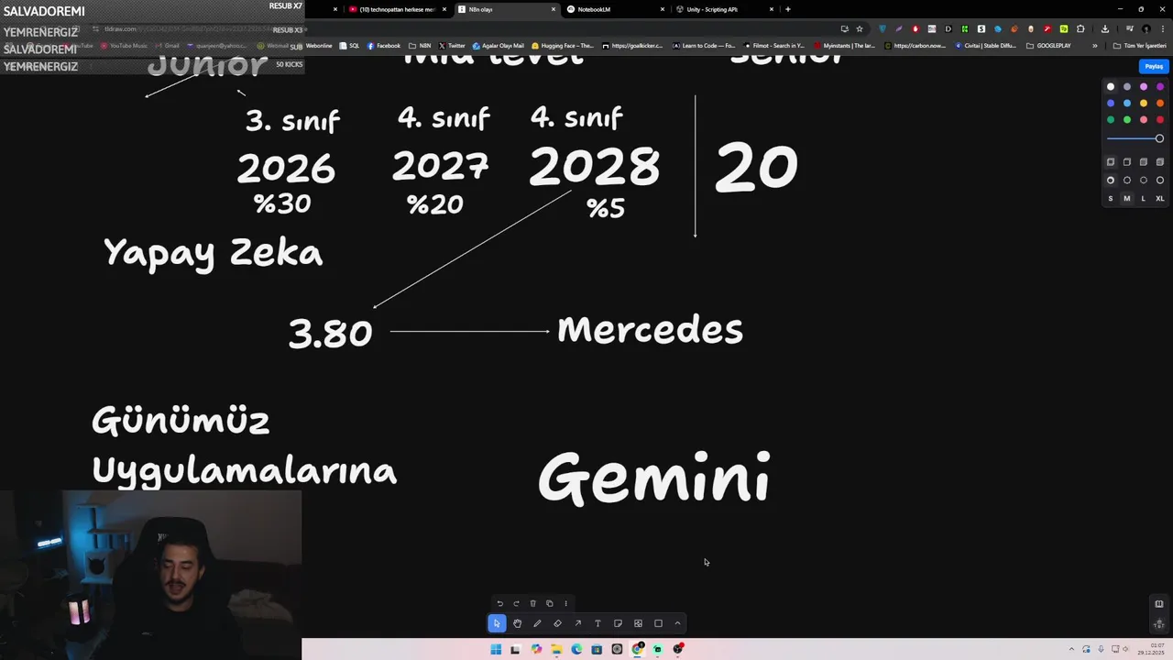The height and width of the screenshot is (660, 1173).
Task: Set size to S
Action: click(1111, 199)
